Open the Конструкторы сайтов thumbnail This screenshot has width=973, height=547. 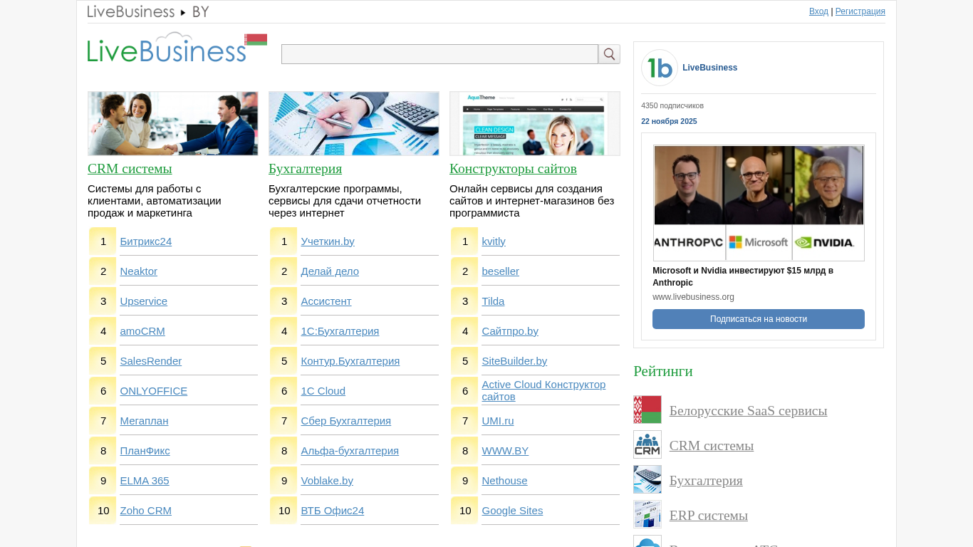pos(535,123)
